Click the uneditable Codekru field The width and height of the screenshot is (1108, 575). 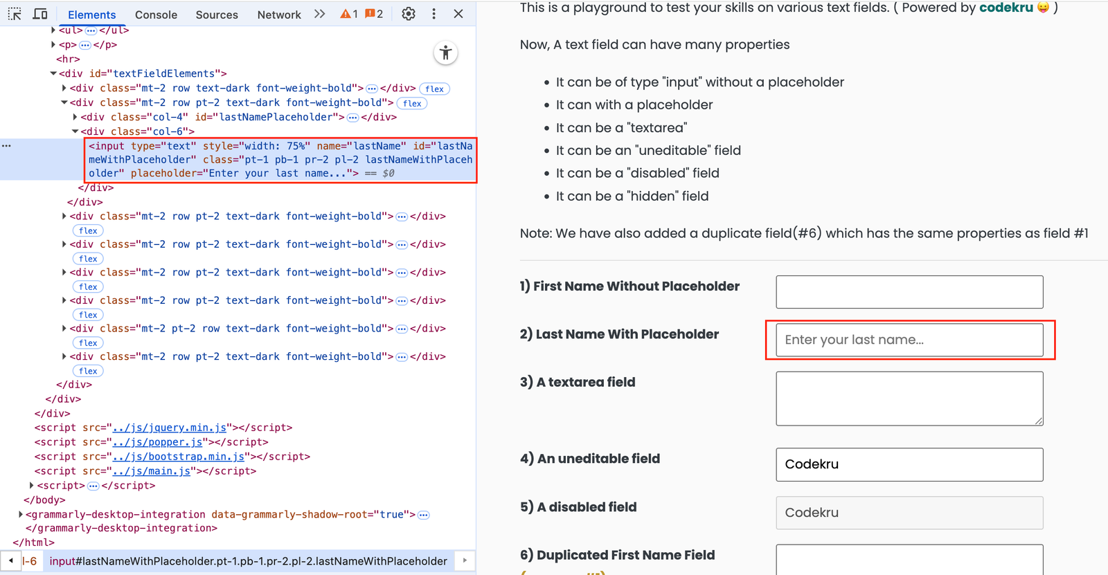pyautogui.click(x=909, y=464)
